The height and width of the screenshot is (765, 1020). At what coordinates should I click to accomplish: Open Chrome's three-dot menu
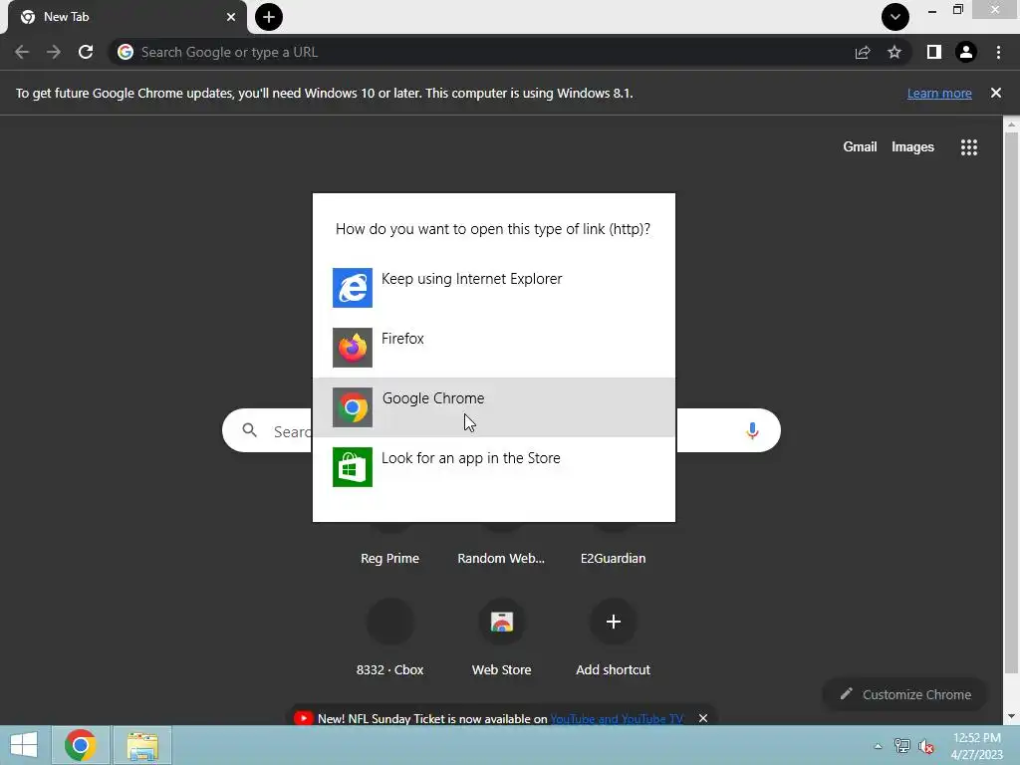(998, 52)
